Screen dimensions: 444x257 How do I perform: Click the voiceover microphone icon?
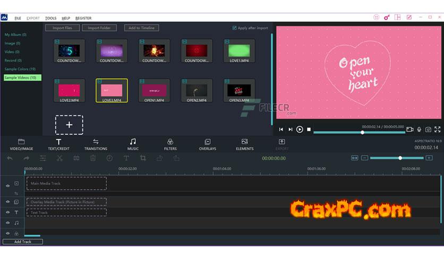point(419,130)
